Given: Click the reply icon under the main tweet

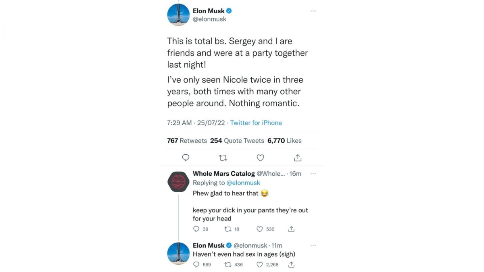Looking at the screenshot, I should [x=186, y=158].
